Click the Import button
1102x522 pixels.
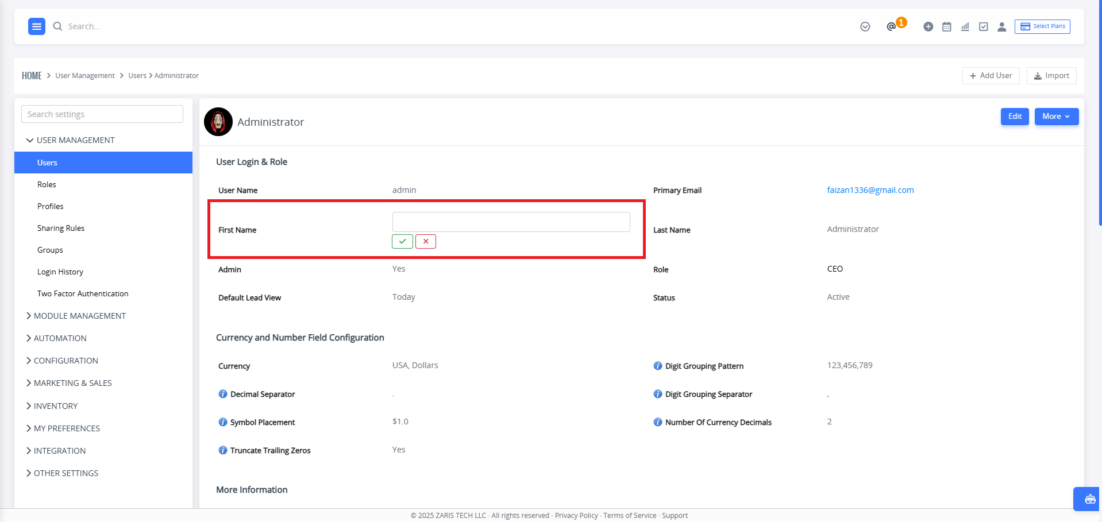1051,76
